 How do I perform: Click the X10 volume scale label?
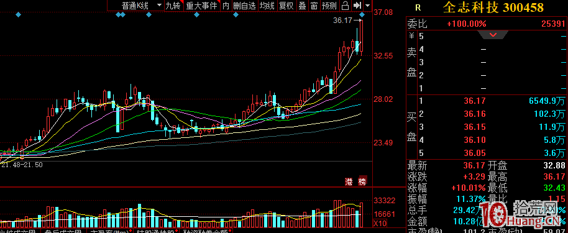(380, 222)
